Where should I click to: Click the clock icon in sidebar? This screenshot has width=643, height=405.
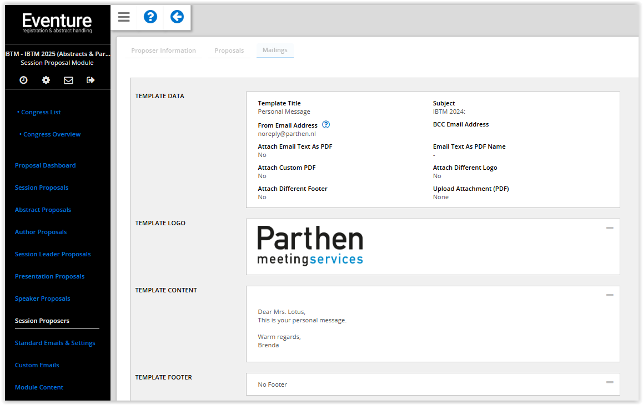(x=24, y=80)
